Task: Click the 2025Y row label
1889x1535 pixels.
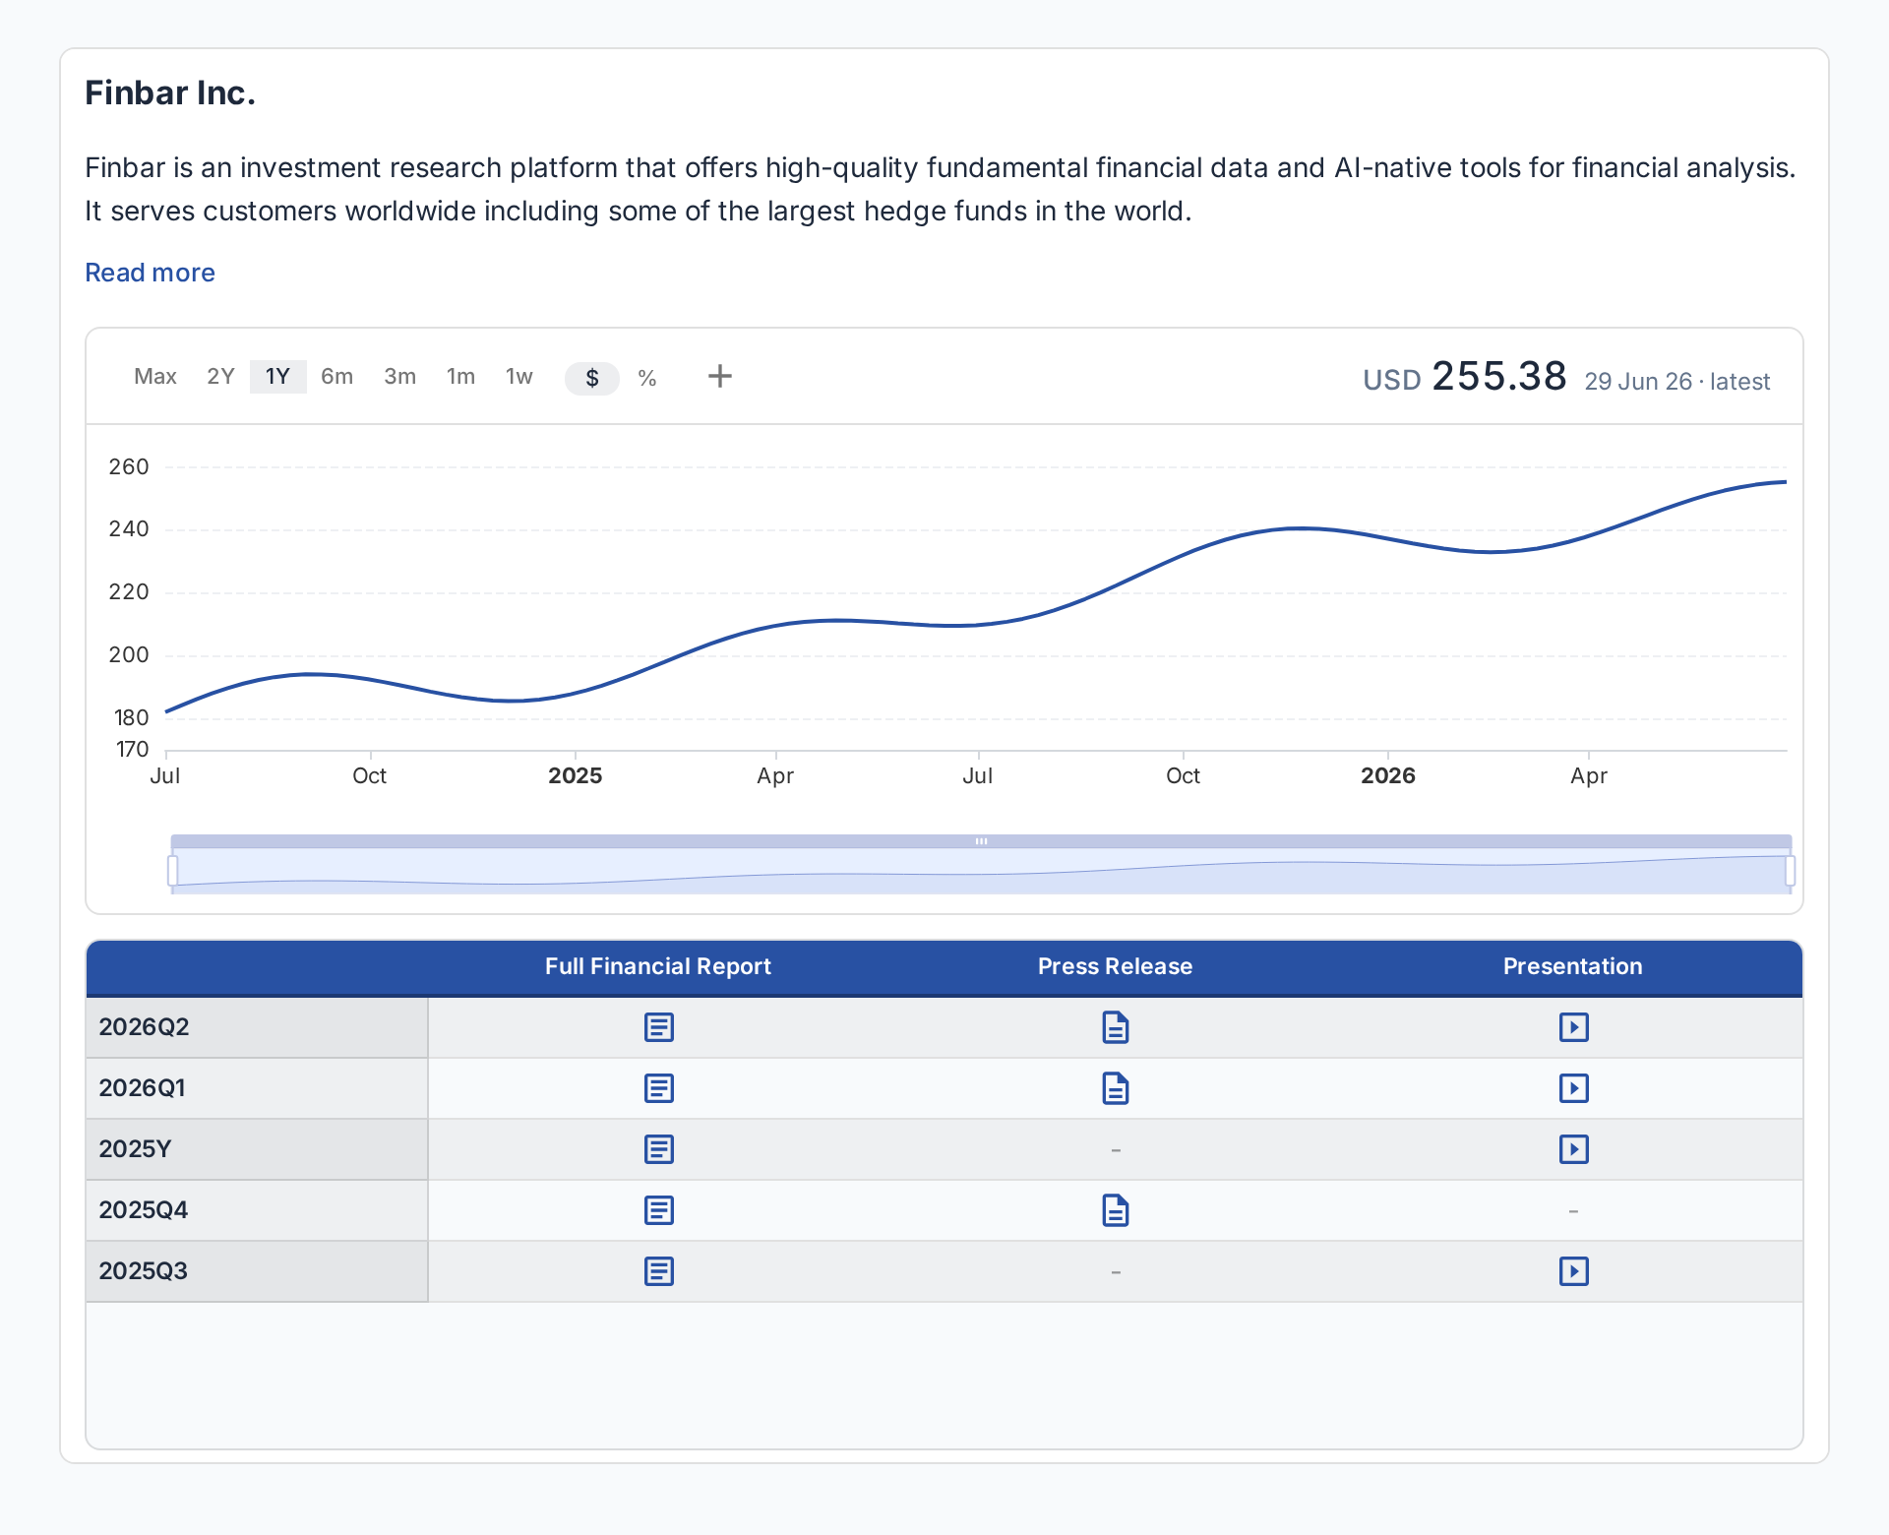Action: click(135, 1149)
